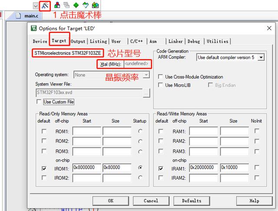The image size is (278, 211).
Task: Enable NoInit for IRAM2
Action: (257, 178)
